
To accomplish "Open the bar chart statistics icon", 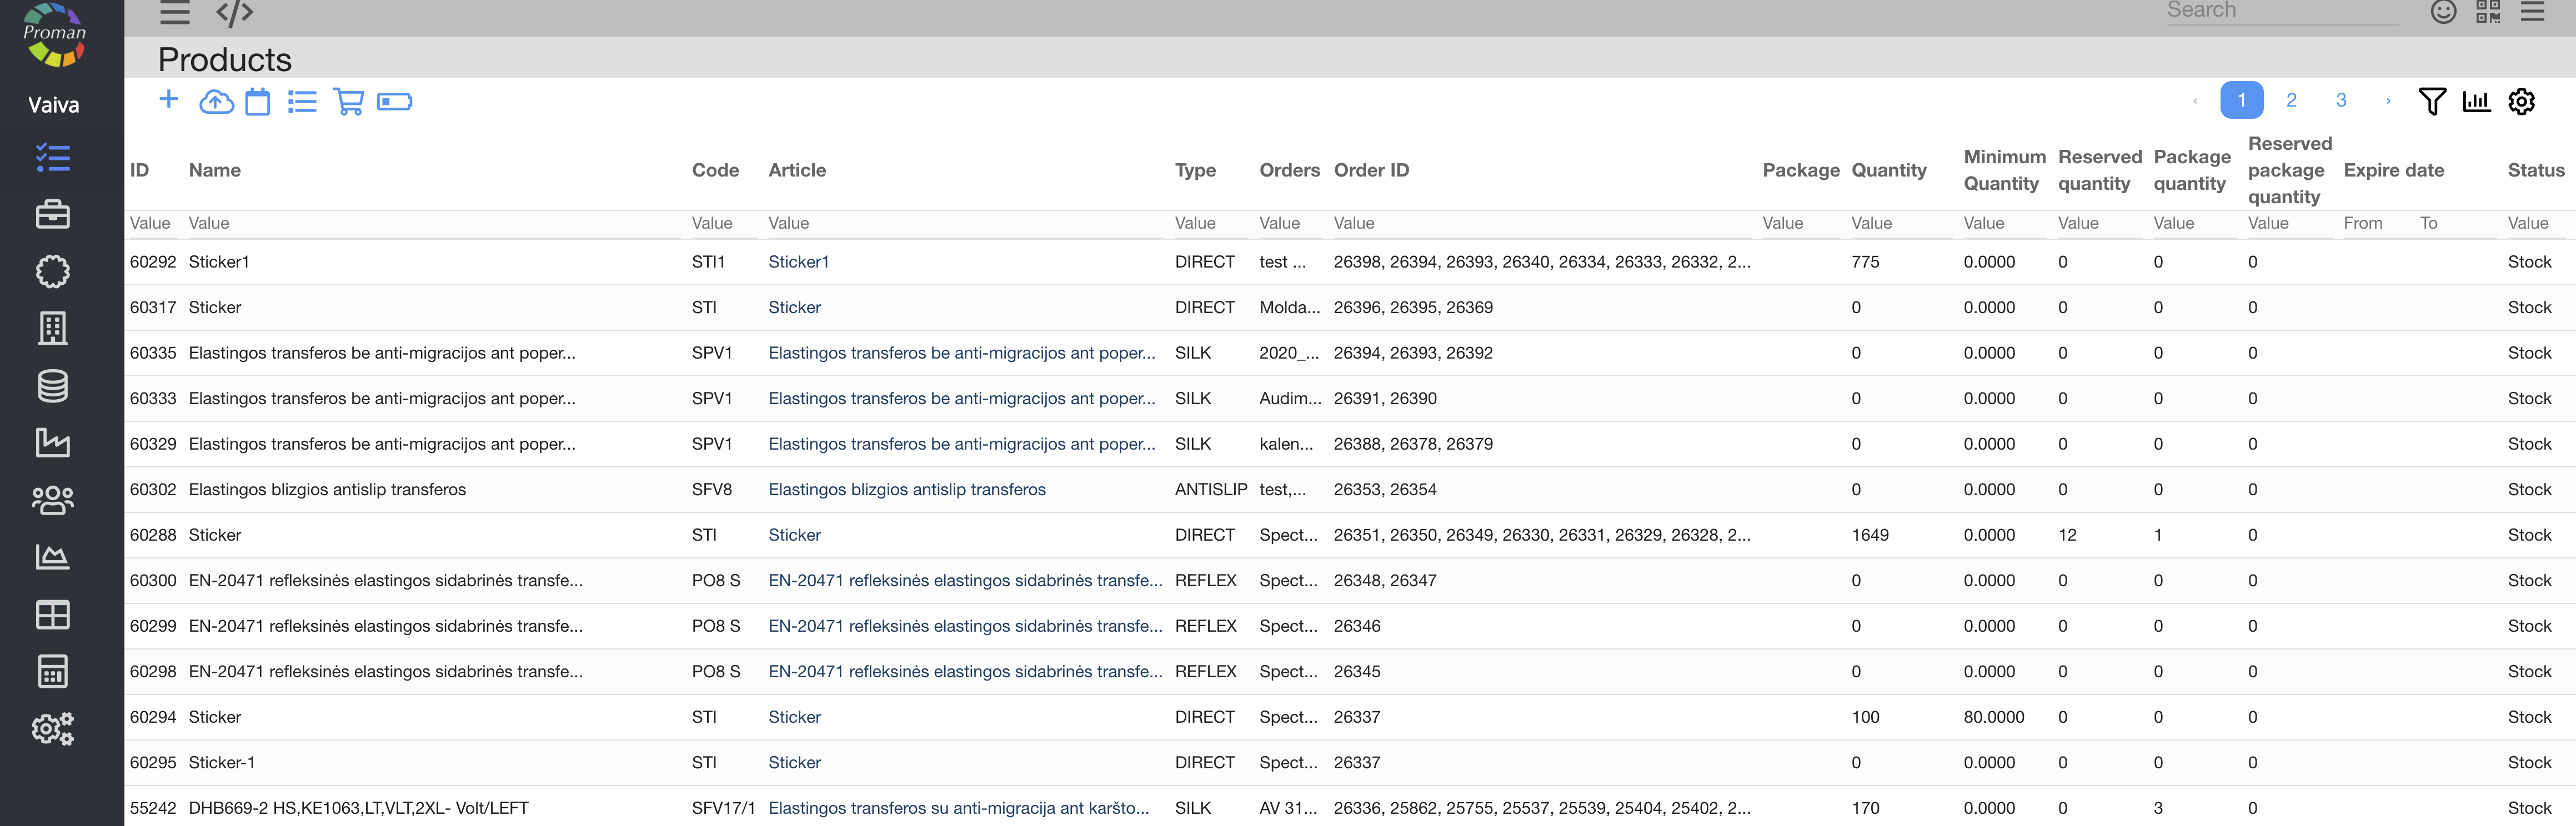I will (x=2476, y=101).
